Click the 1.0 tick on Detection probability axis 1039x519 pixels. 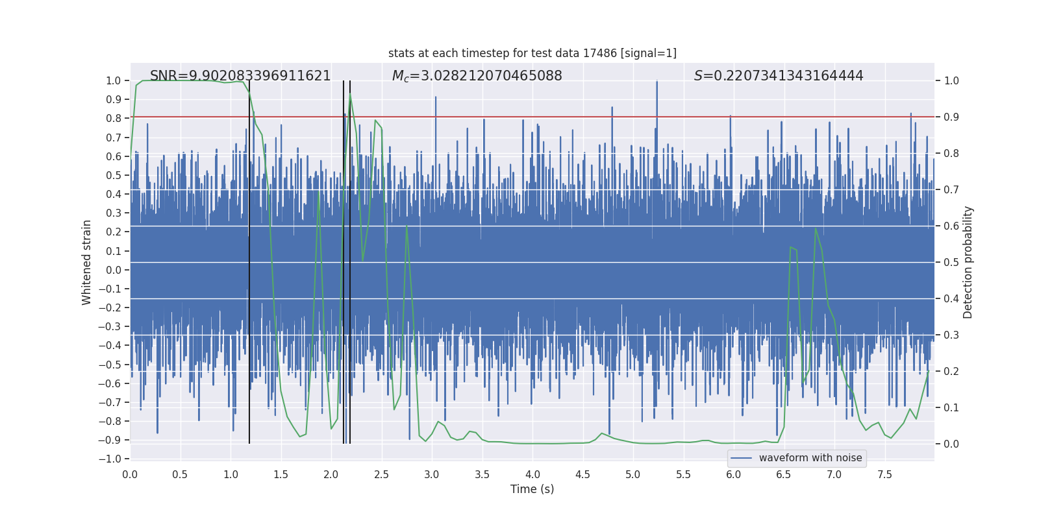(951, 81)
